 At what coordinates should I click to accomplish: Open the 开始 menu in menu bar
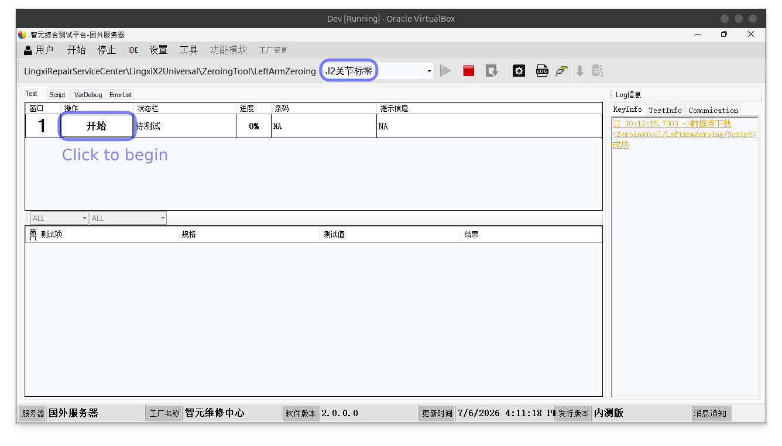pos(76,50)
